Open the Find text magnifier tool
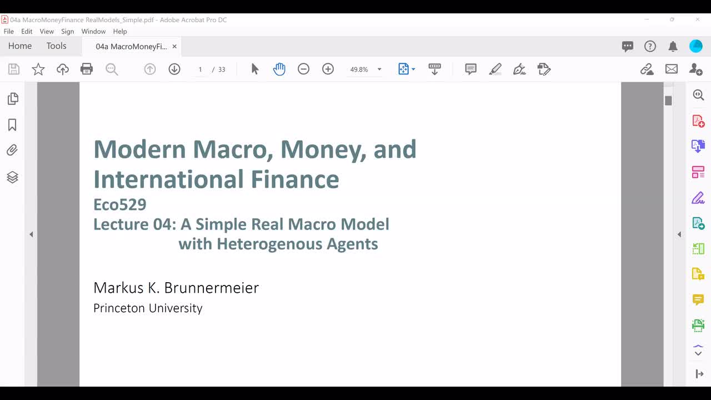 point(112,69)
